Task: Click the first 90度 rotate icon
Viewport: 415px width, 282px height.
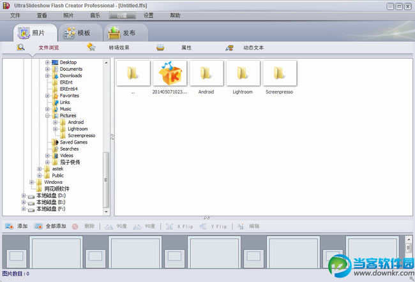Action: (109, 226)
